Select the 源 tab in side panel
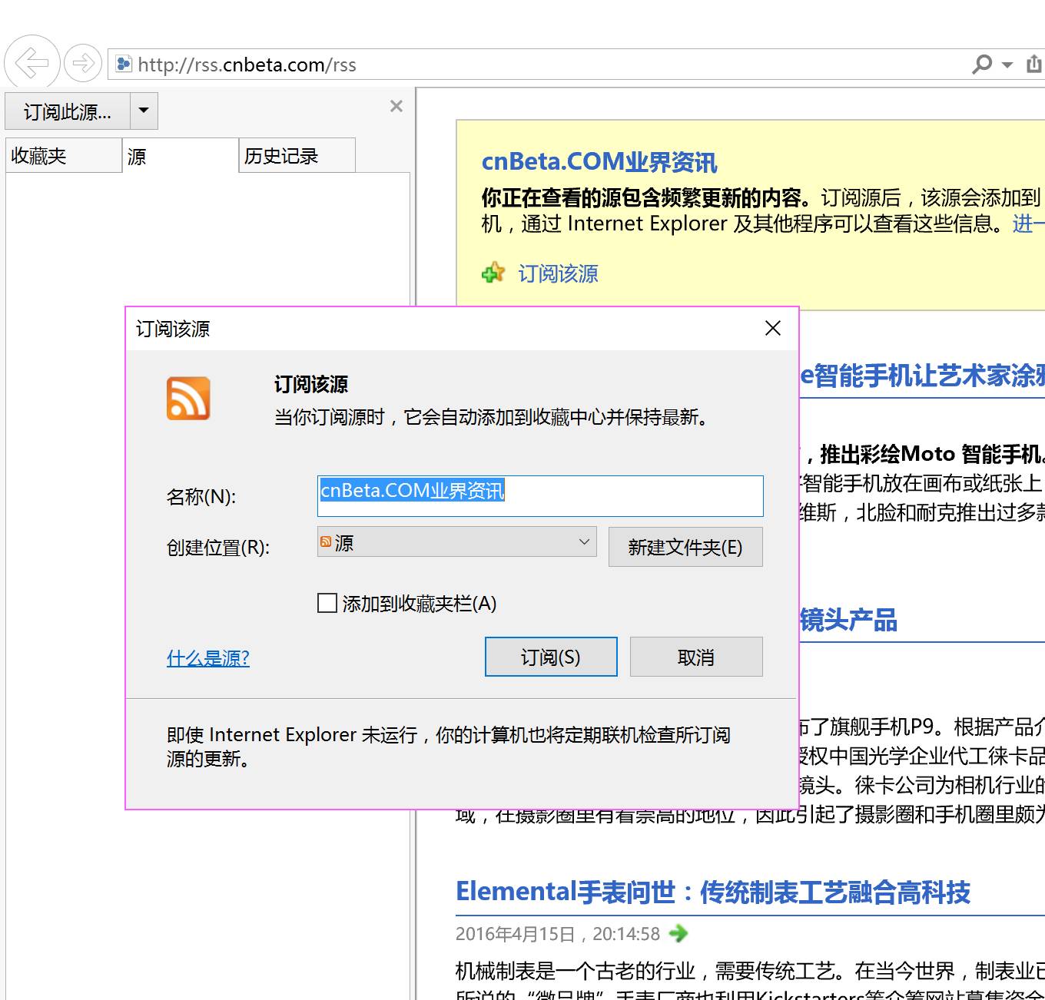Screen dimensions: 1045x1000 coord(180,156)
